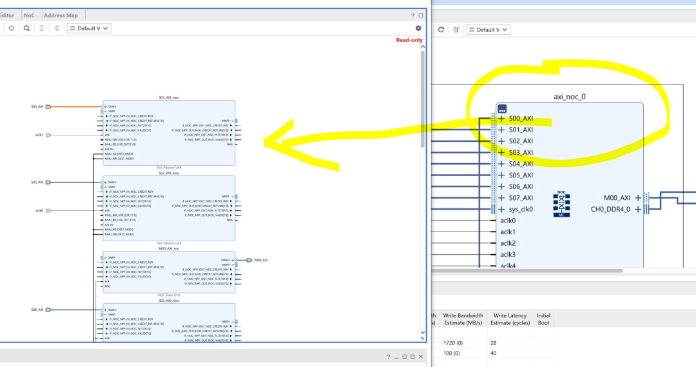Click the refresh icon in right diagram toolbar
The width and height of the screenshot is (696, 367).
441,30
